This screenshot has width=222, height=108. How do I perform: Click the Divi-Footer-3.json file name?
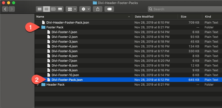click(x=65, y=42)
